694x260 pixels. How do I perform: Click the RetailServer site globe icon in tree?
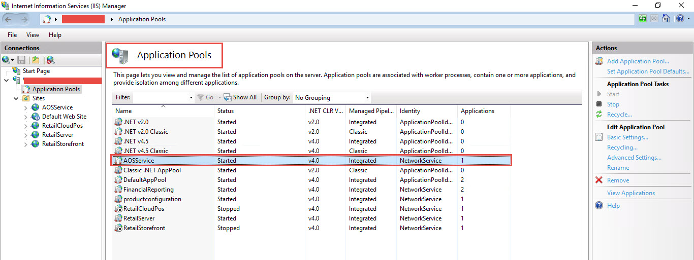35,135
